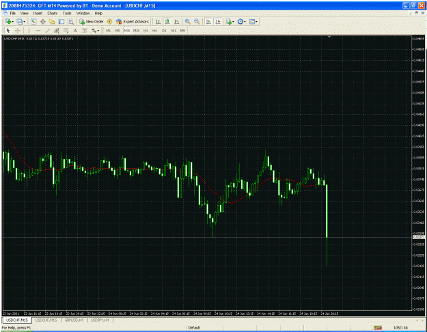The width and height of the screenshot is (427, 332).
Task: Open the View menu
Action: (24, 13)
